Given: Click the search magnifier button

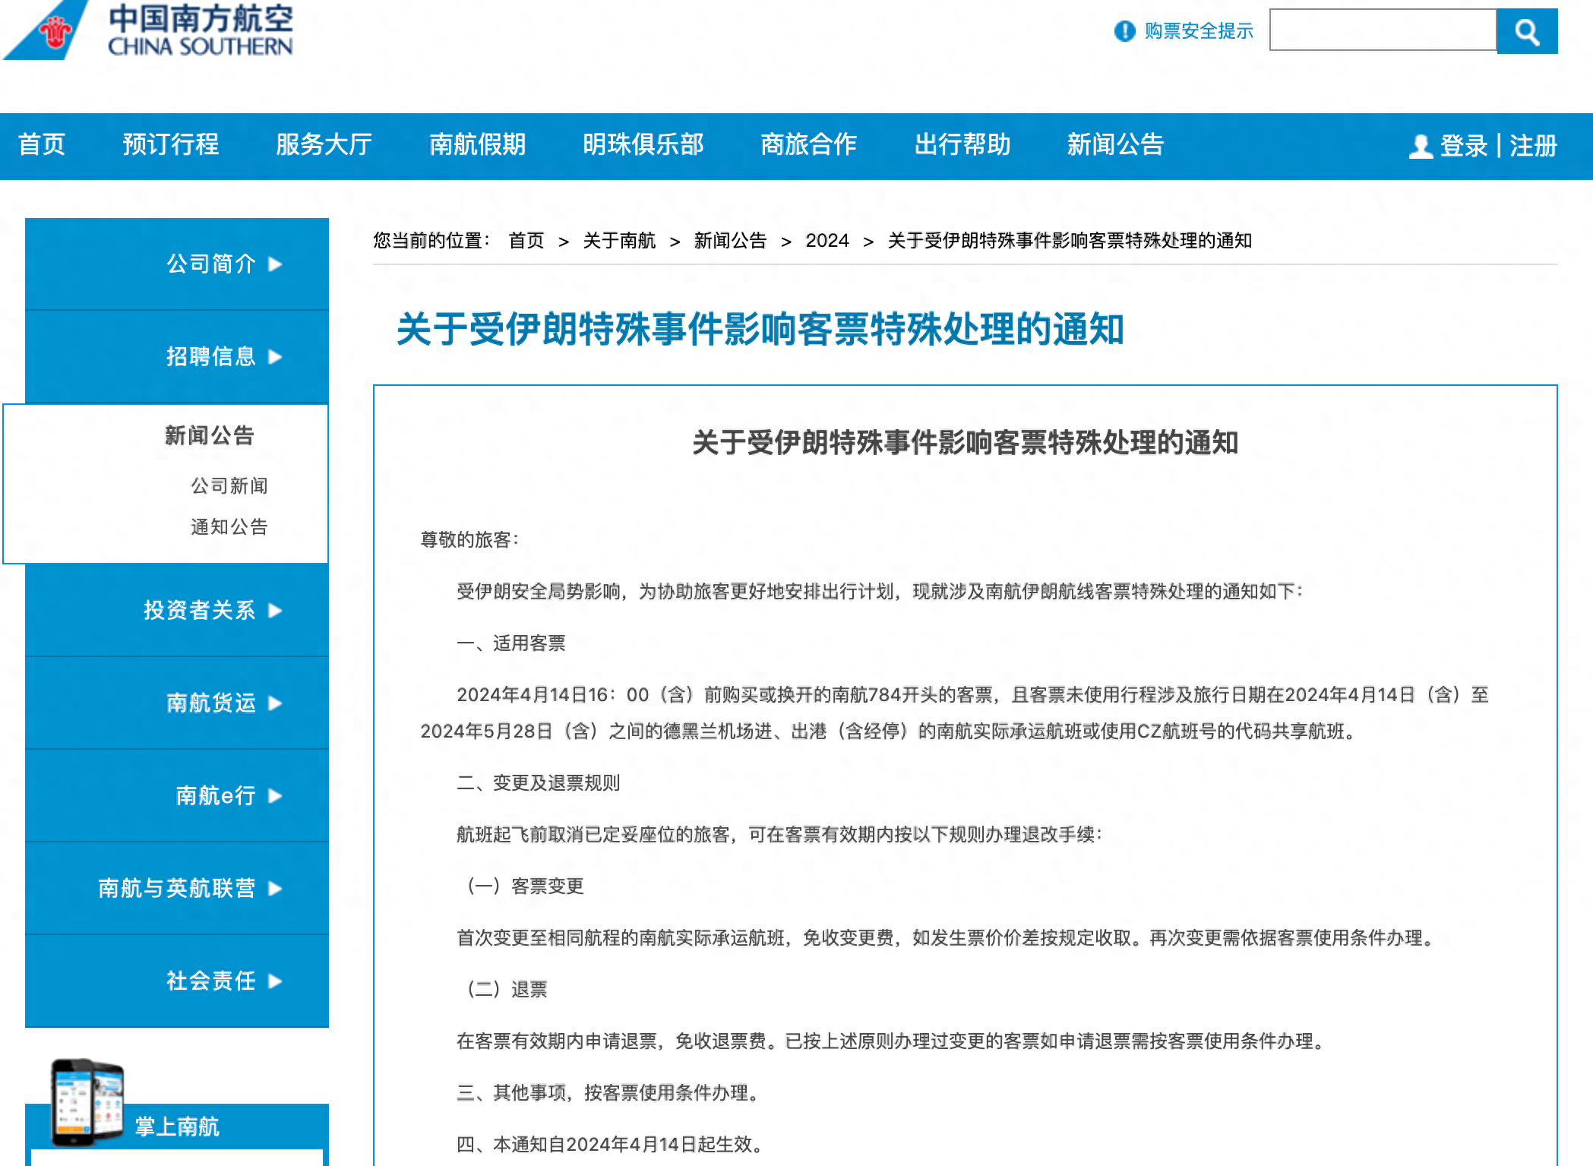Looking at the screenshot, I should tap(1527, 31).
